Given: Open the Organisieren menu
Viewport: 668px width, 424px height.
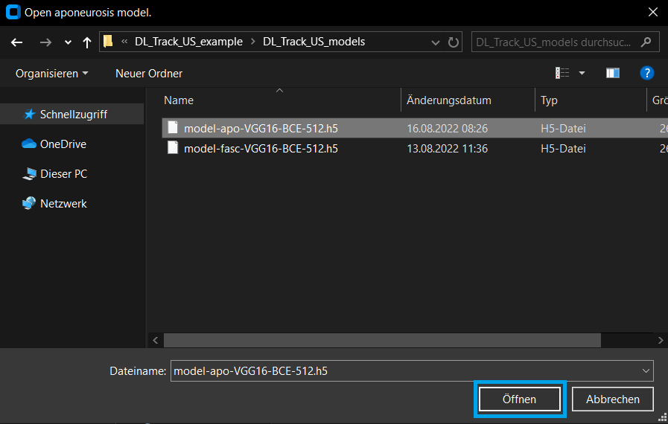Looking at the screenshot, I should pyautogui.click(x=51, y=73).
